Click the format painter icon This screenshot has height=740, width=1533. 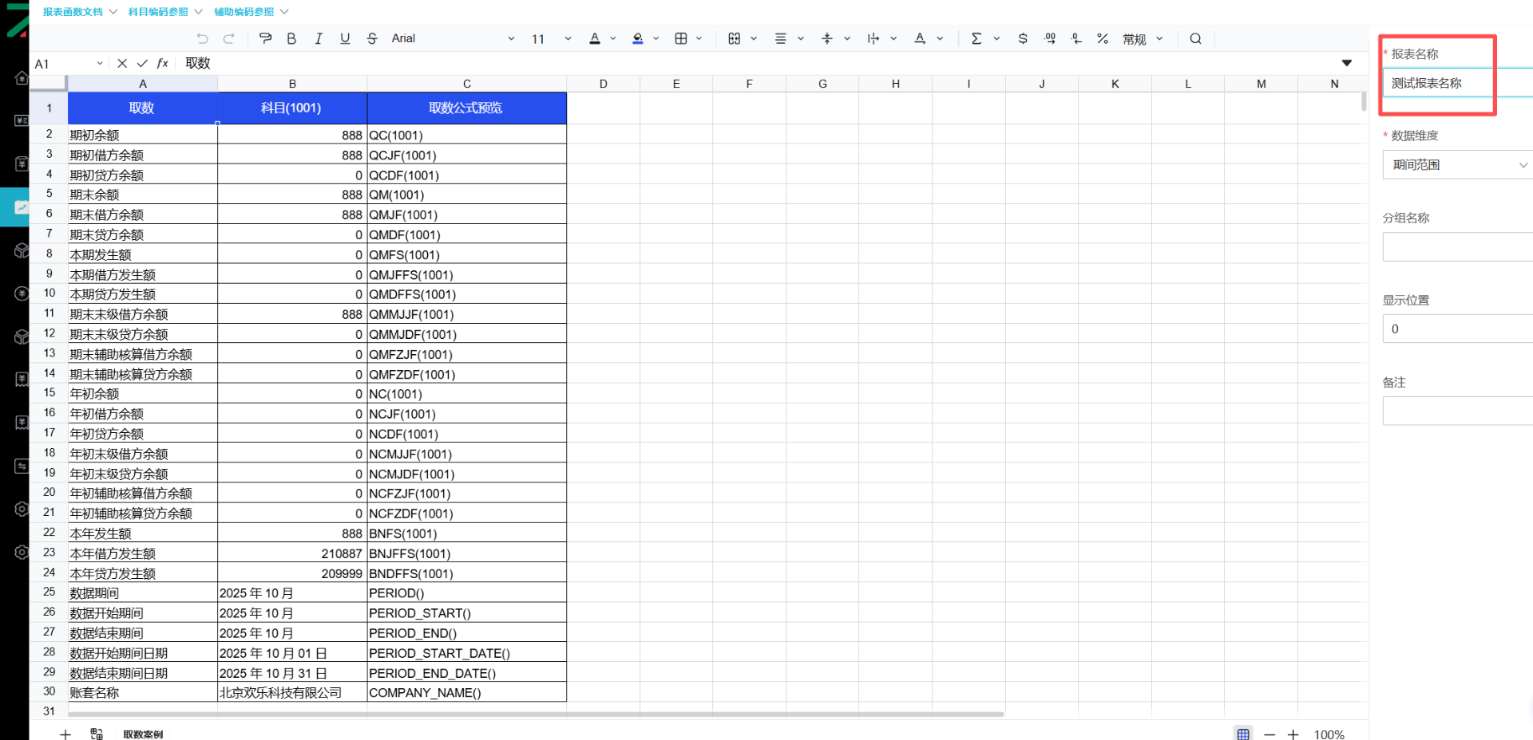point(266,38)
